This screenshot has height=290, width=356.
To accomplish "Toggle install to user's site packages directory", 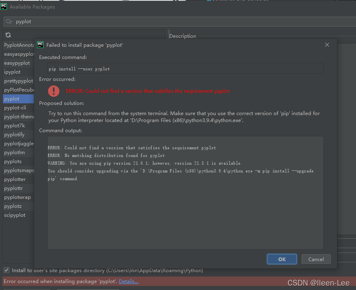I will click(x=6, y=270).
